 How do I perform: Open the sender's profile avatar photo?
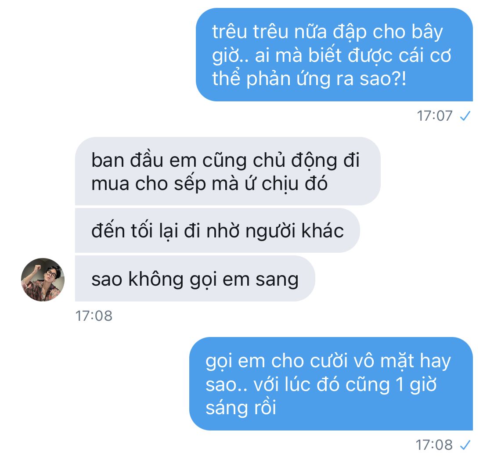pyautogui.click(x=43, y=280)
